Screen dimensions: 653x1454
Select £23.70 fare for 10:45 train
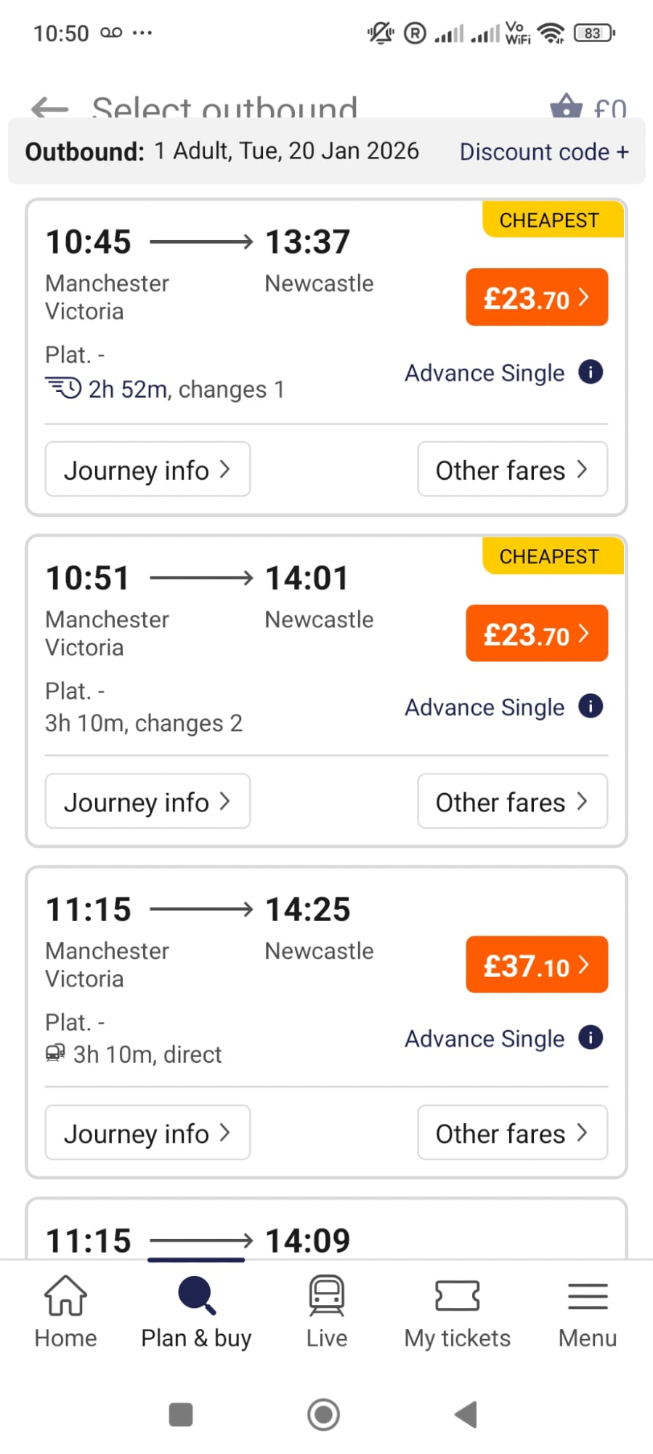pos(536,297)
